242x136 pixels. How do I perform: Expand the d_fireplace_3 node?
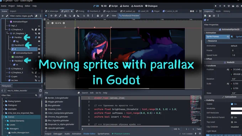pyautogui.click(x=7, y=72)
